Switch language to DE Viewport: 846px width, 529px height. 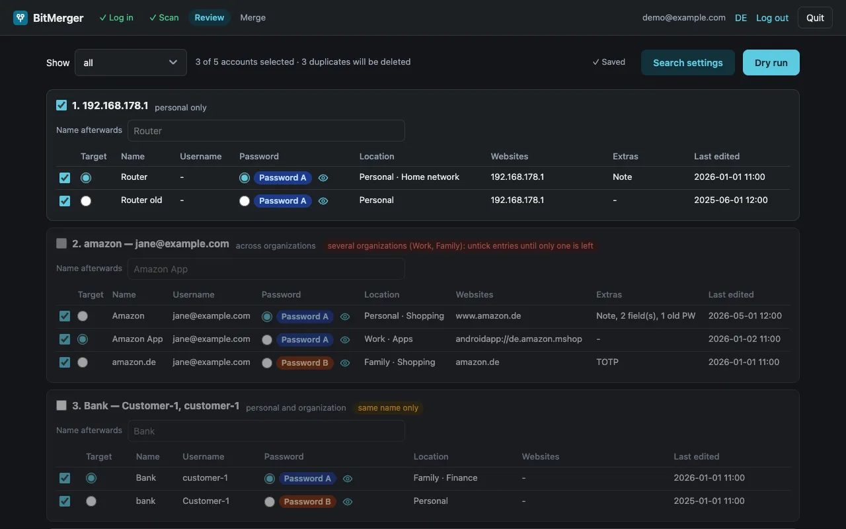coord(741,18)
